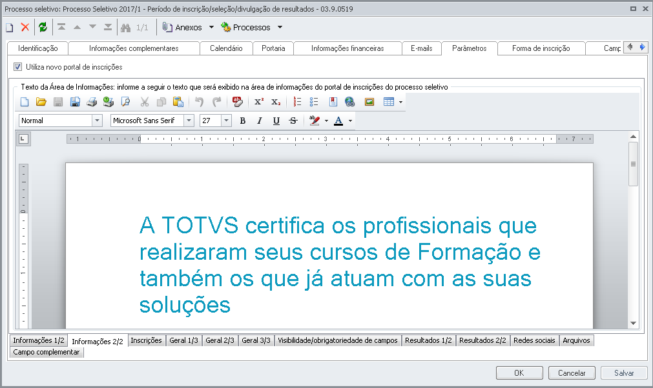The image size is (653, 388).
Task: Insert picture icon
Action: click(369, 102)
